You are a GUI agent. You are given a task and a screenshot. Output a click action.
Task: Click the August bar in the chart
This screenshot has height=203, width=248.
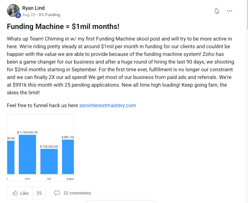68,157
